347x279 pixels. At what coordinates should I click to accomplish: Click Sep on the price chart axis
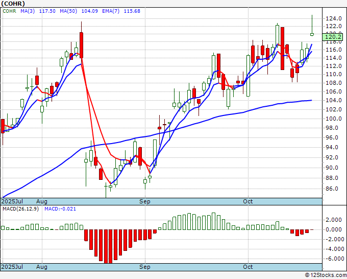[x=145, y=201]
